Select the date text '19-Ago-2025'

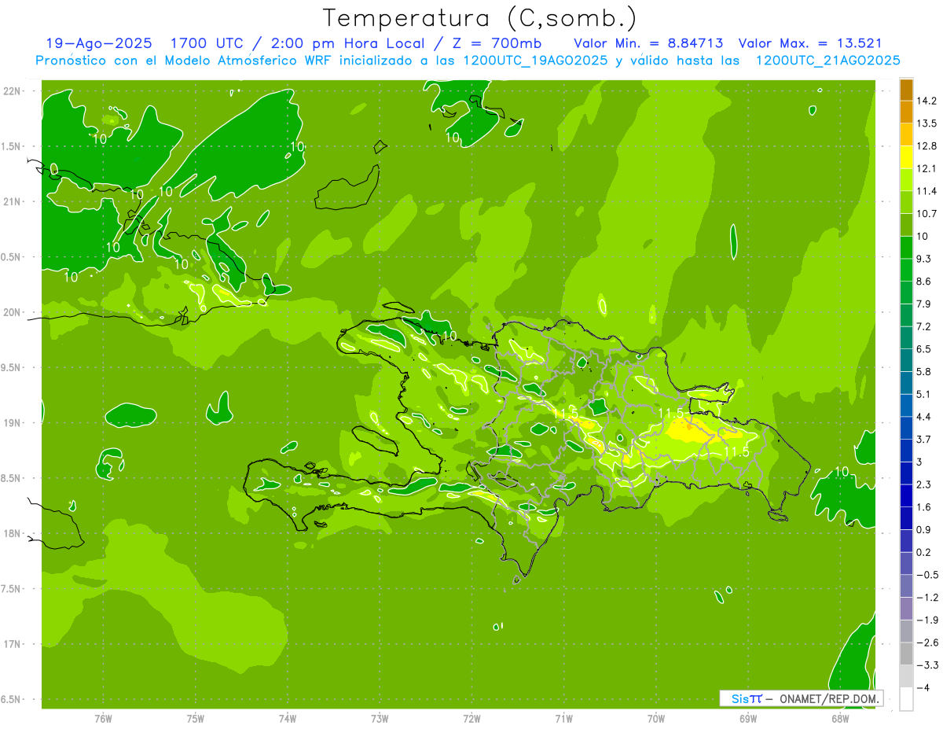[99, 42]
